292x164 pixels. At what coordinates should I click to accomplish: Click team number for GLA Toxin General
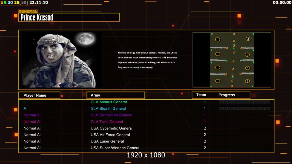(205, 122)
